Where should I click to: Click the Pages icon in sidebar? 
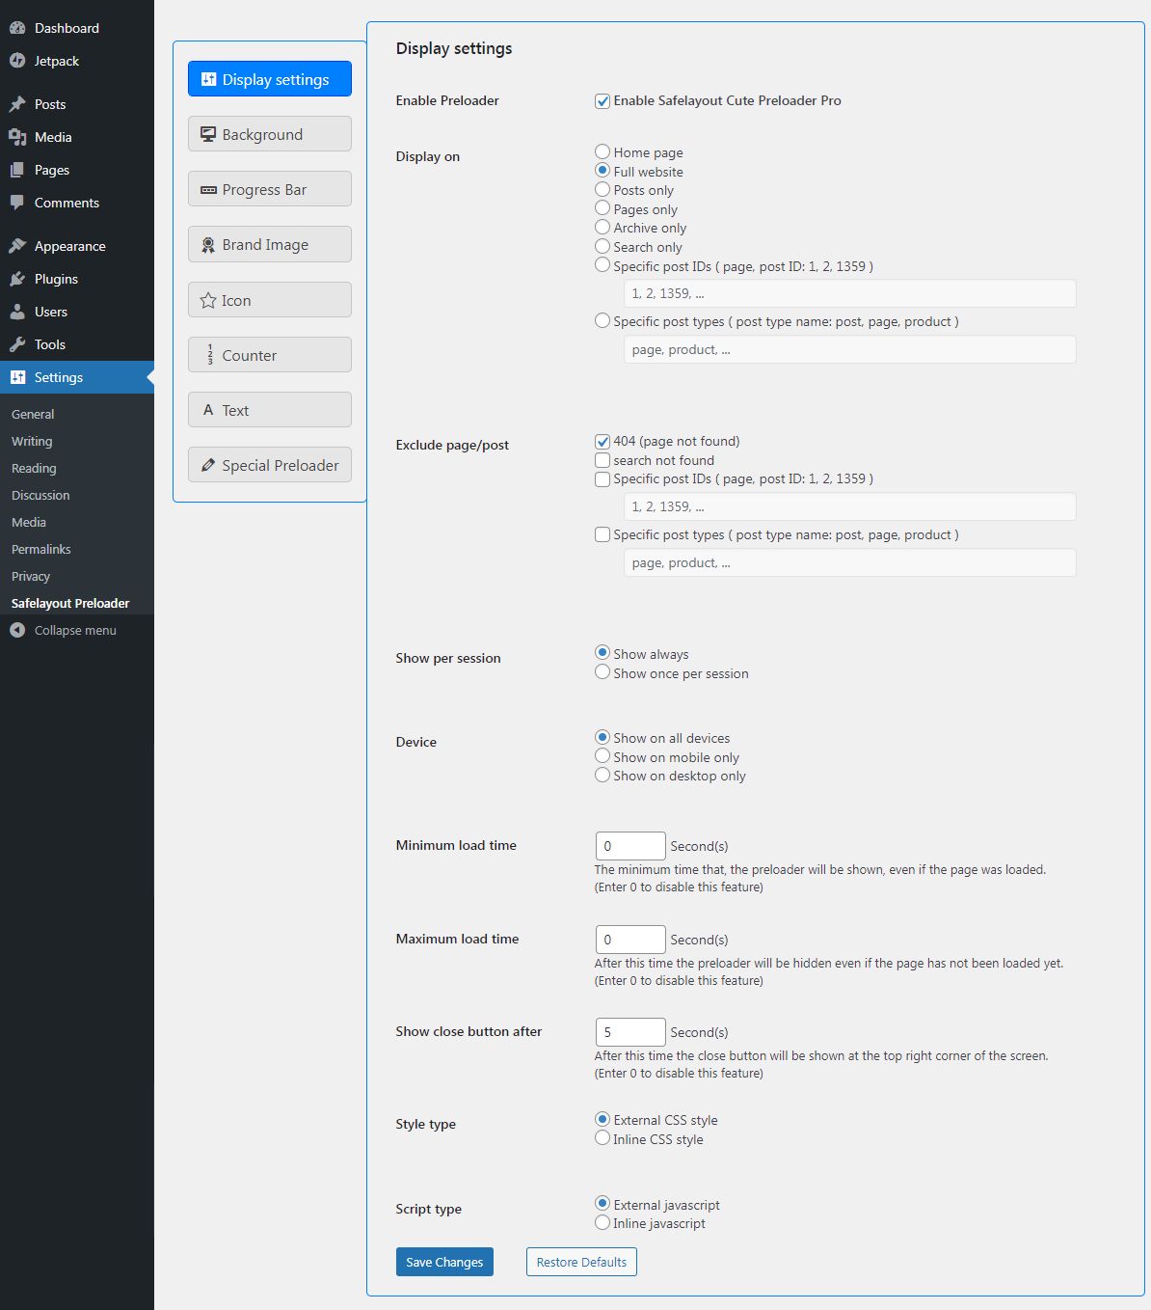tap(17, 170)
